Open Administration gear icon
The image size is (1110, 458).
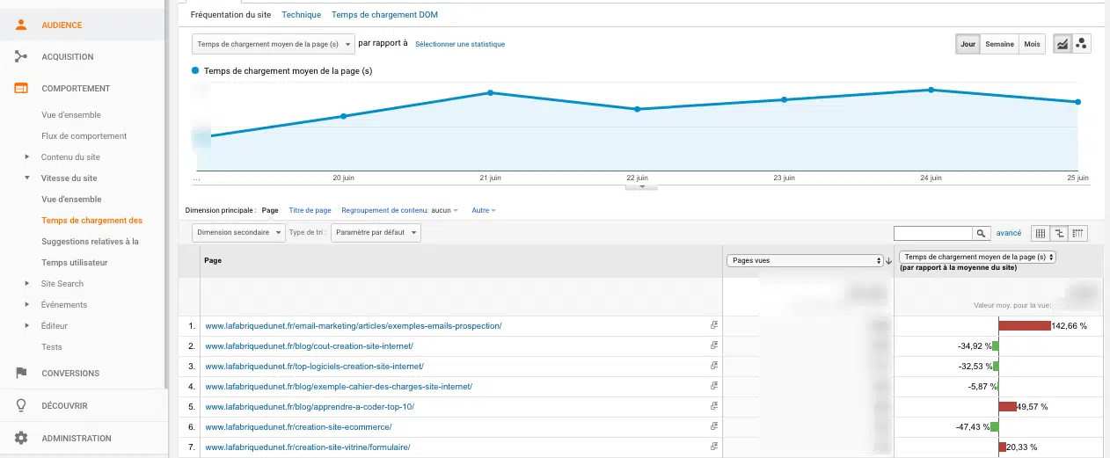[21, 439]
